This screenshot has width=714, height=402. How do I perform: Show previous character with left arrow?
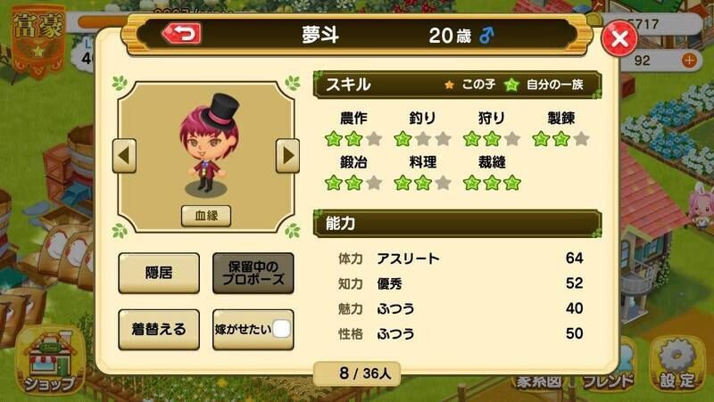tap(124, 155)
